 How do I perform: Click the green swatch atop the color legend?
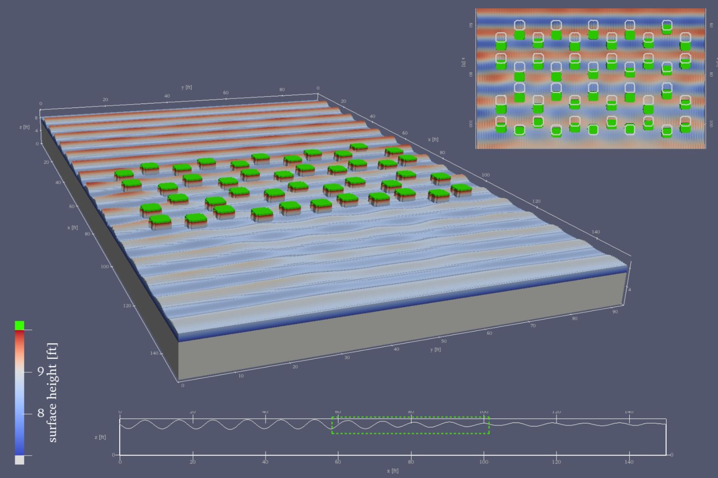20,326
